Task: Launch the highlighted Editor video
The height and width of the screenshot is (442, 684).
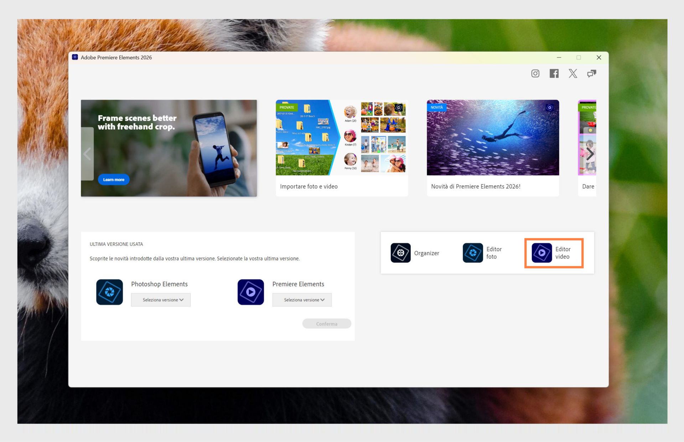Action: coord(554,253)
